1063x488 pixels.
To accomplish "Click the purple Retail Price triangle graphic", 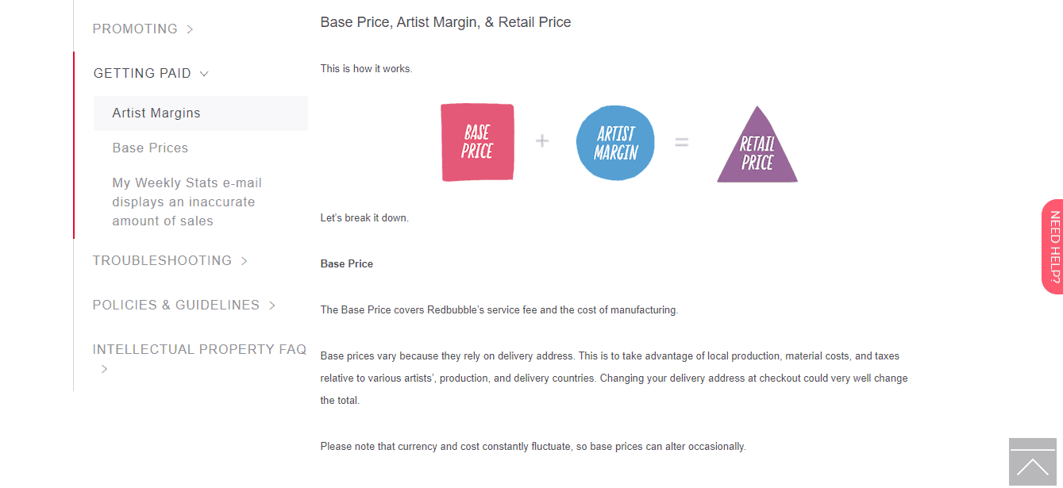I will point(757,144).
